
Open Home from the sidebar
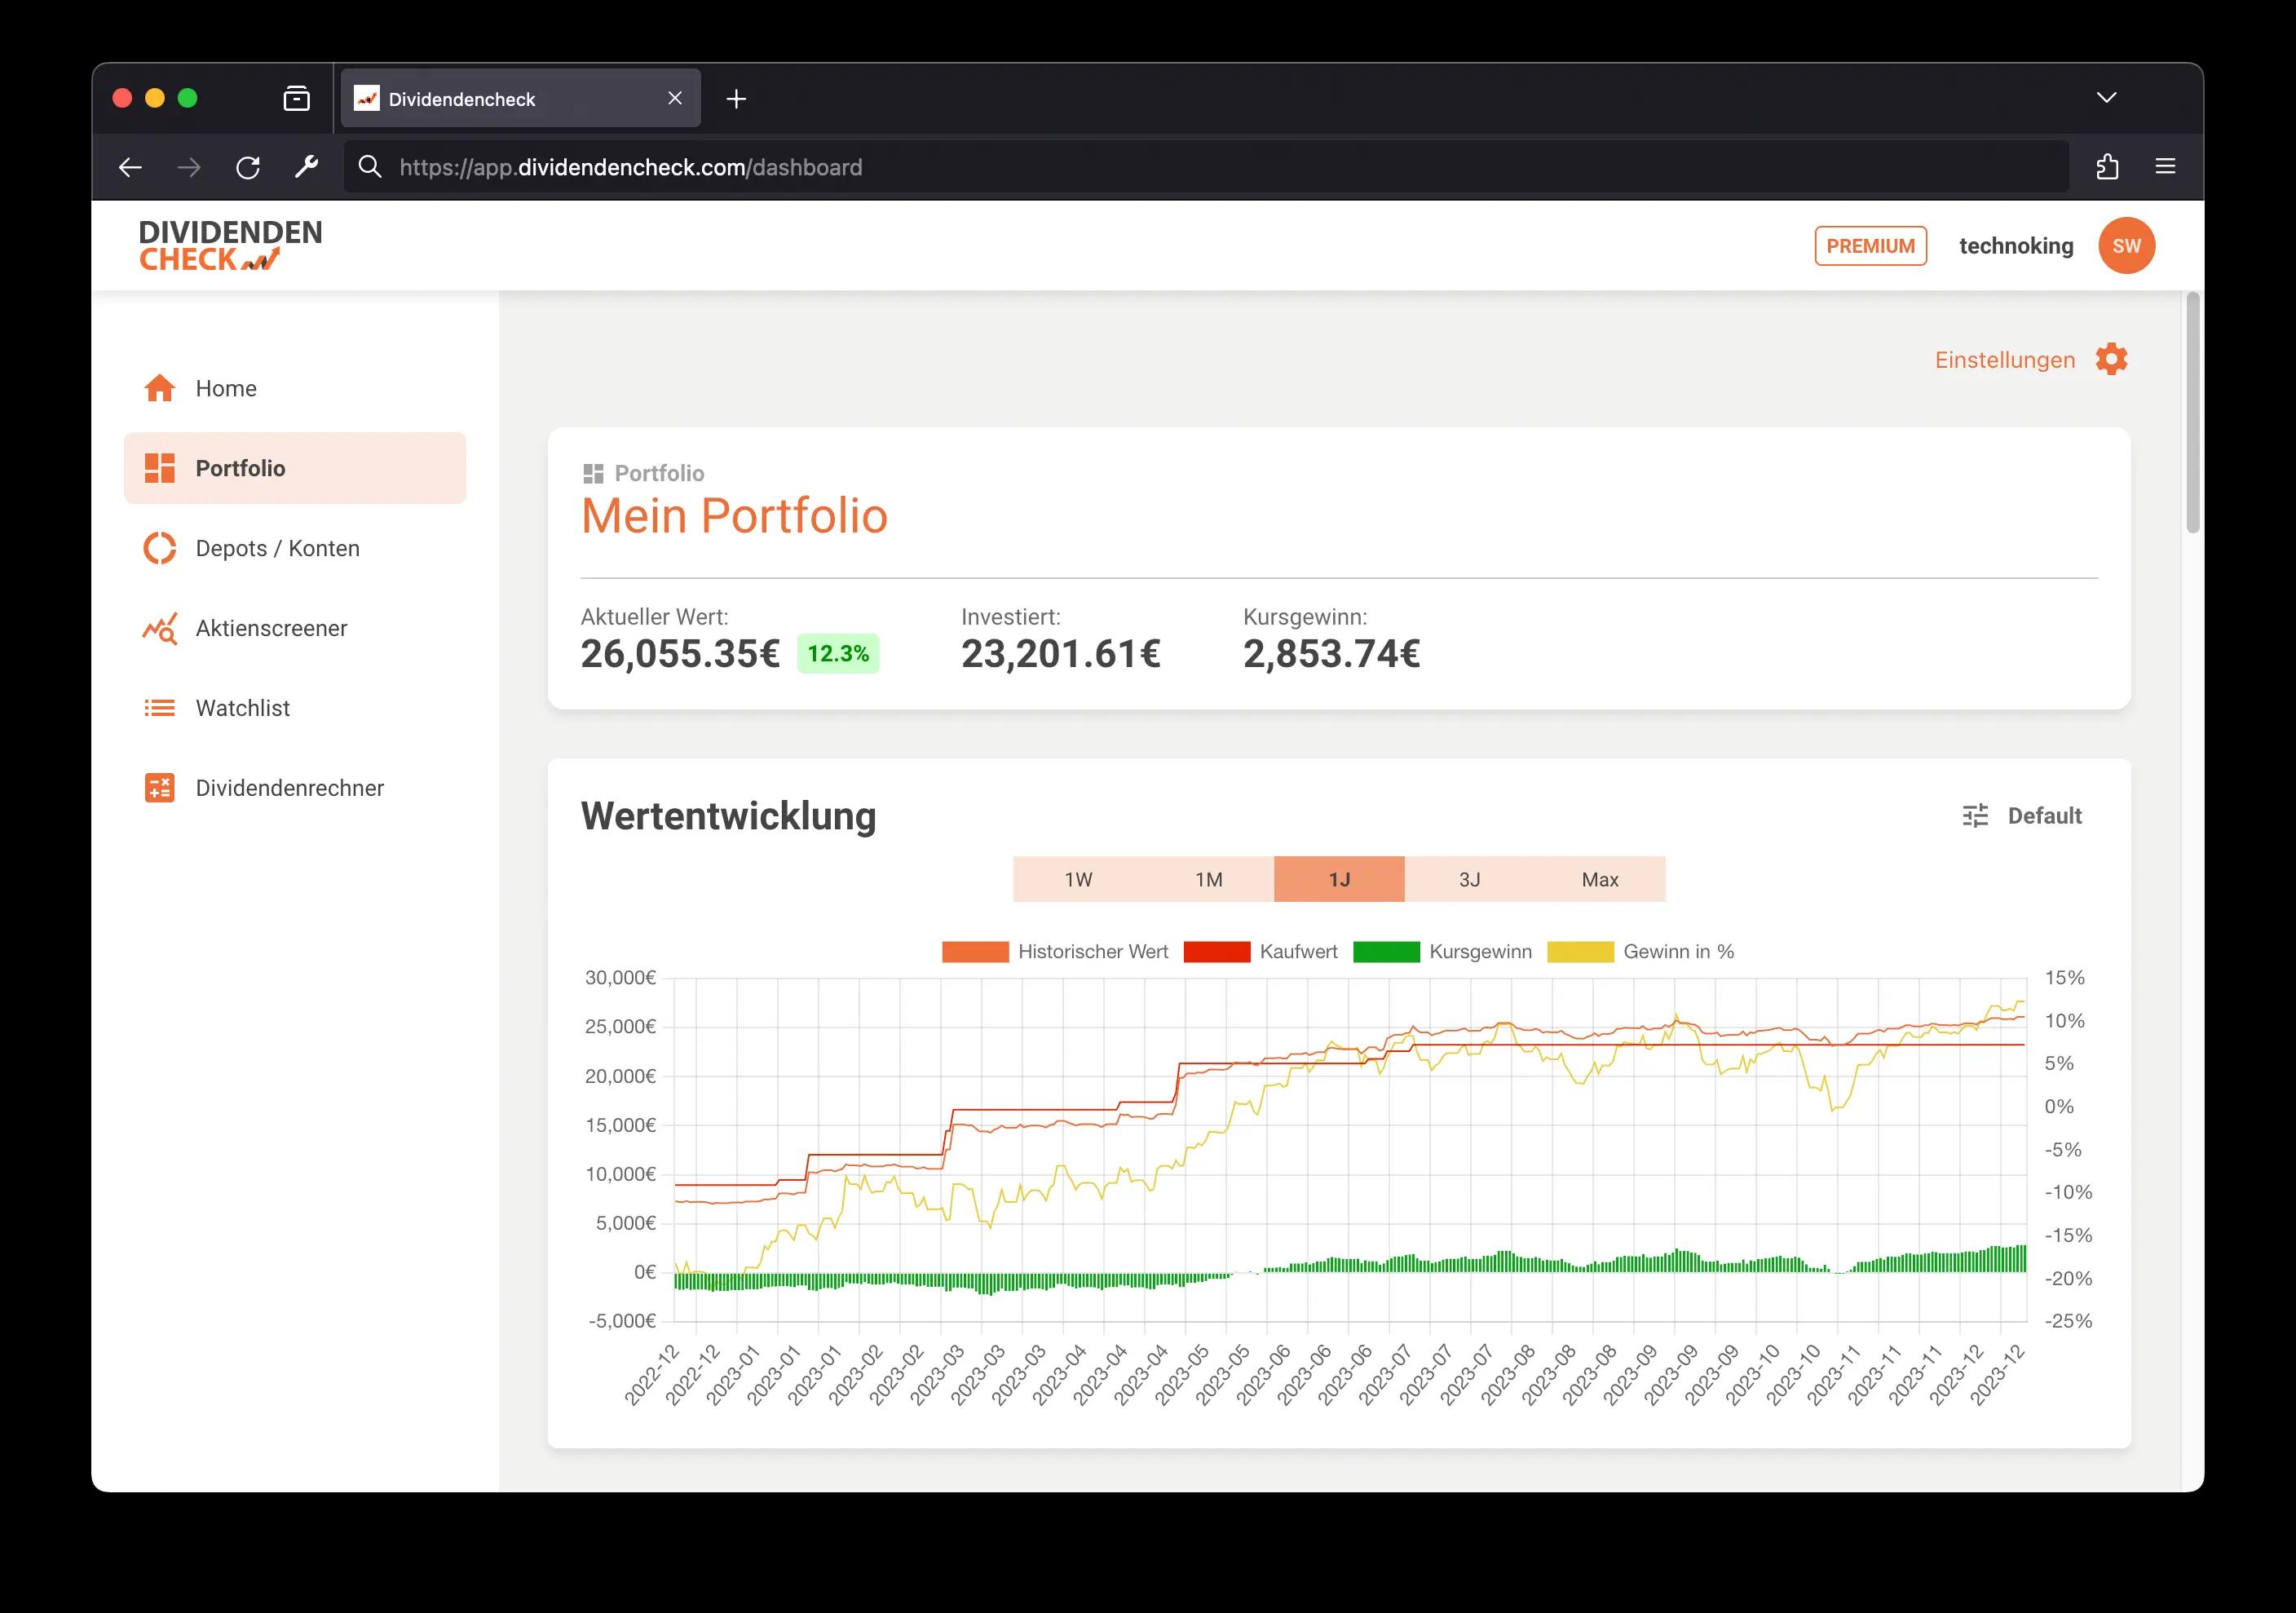[295, 388]
